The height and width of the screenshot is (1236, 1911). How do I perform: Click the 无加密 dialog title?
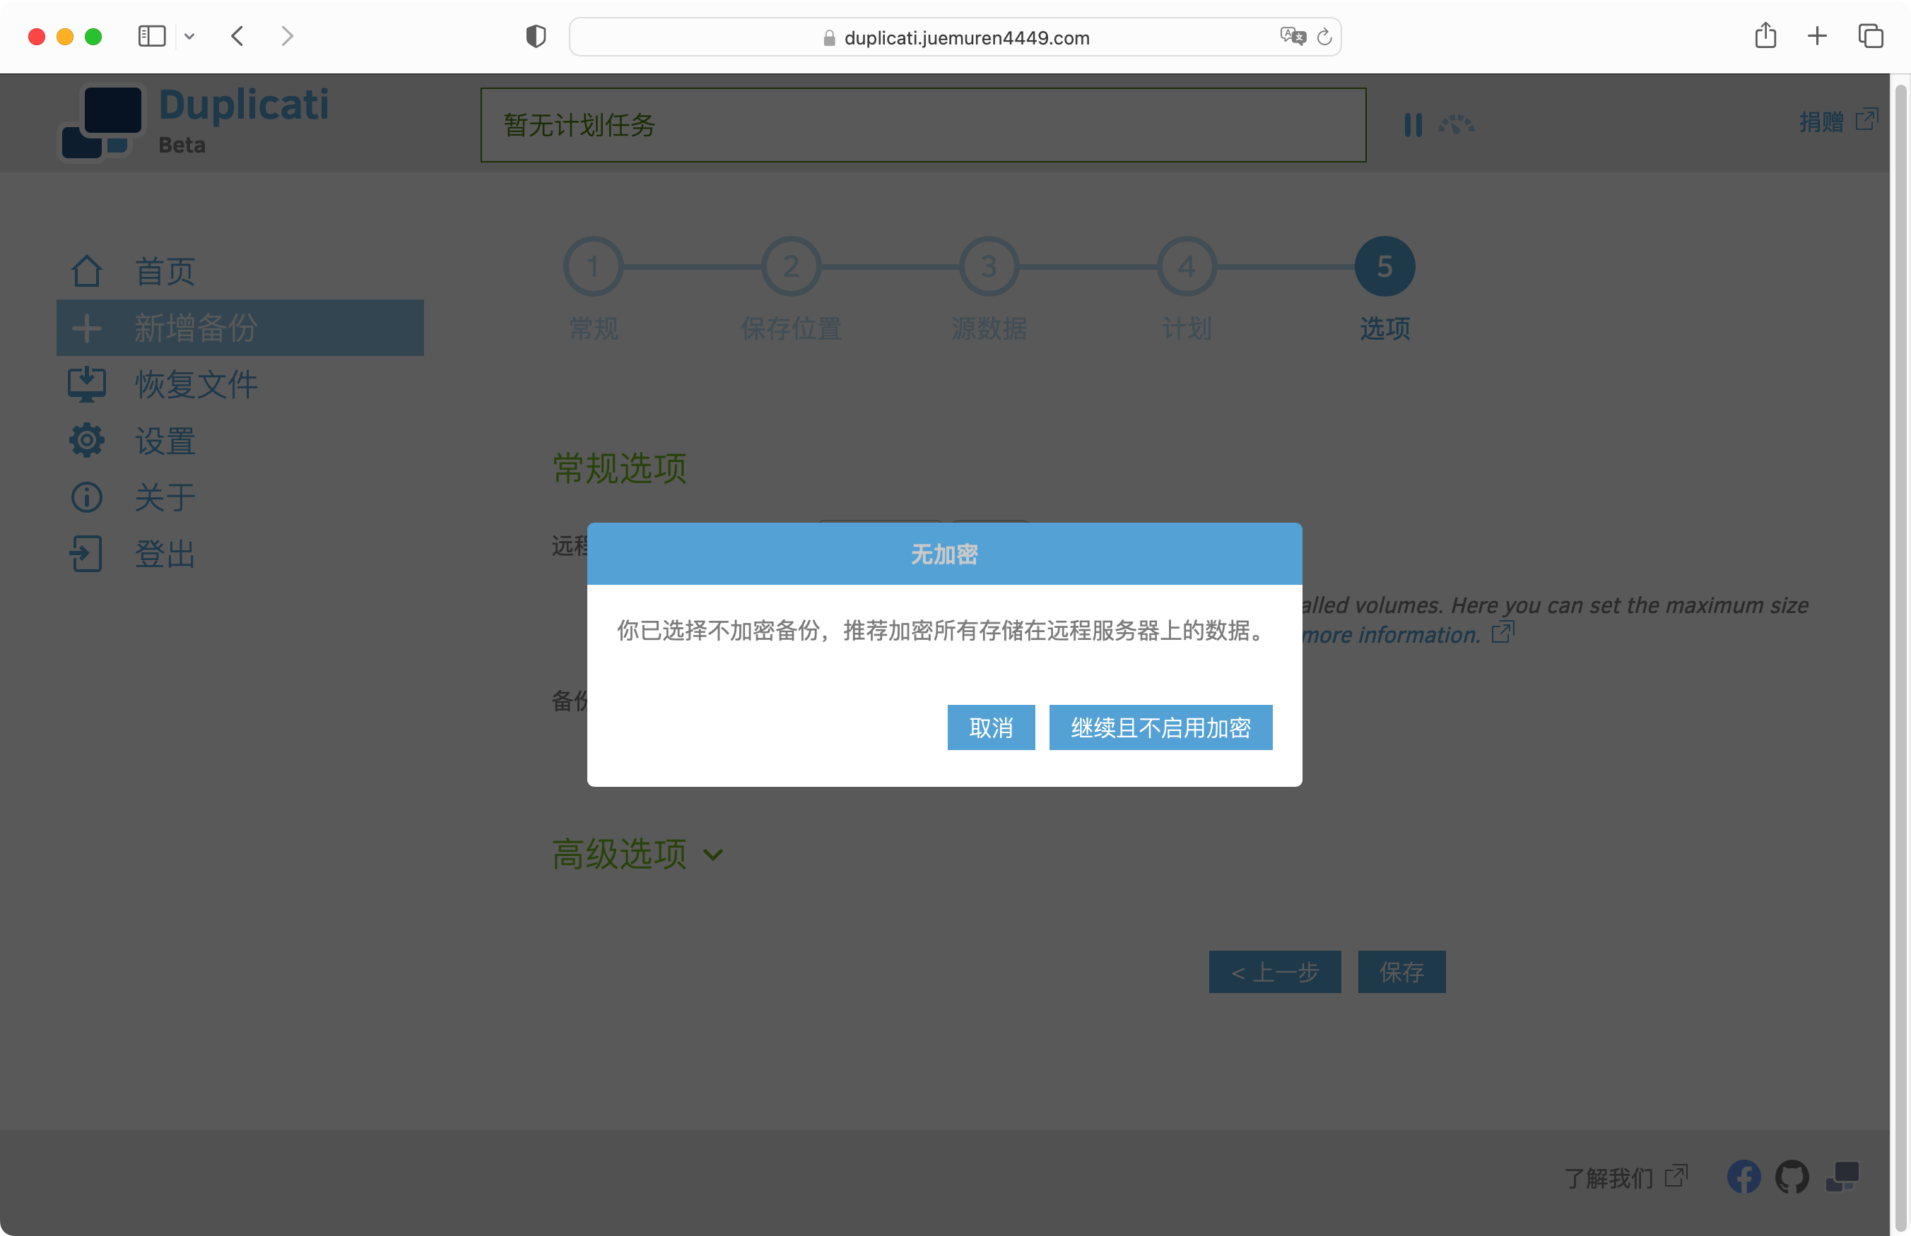click(x=944, y=554)
